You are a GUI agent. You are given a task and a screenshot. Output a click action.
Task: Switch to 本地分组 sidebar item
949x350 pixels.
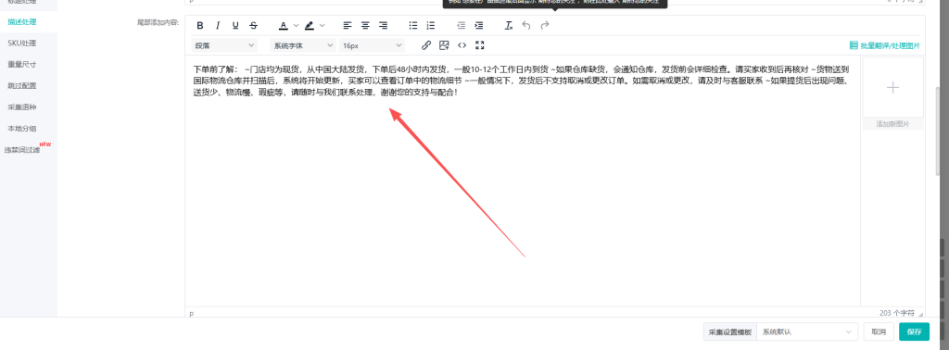click(22, 128)
